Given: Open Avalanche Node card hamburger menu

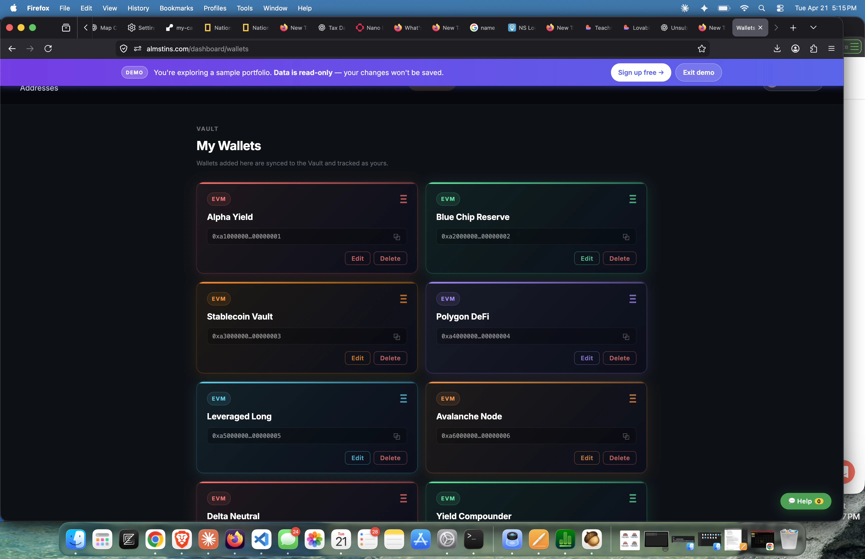Looking at the screenshot, I should [632, 399].
